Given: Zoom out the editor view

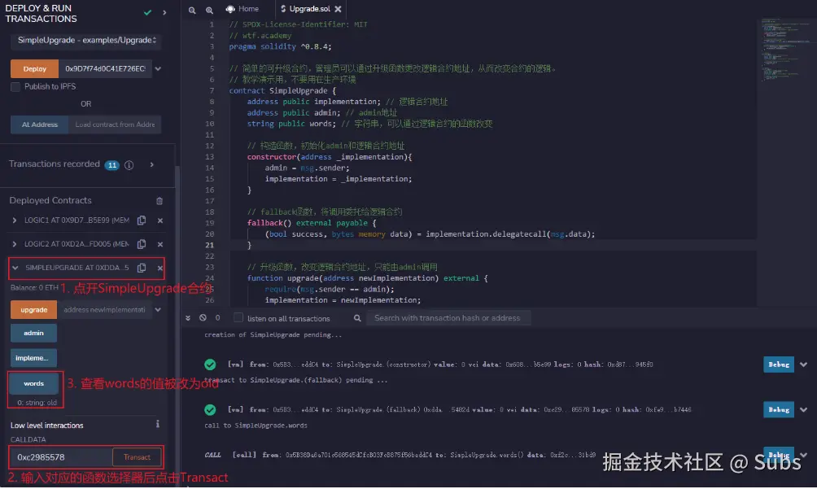Looking at the screenshot, I should coord(193,10).
